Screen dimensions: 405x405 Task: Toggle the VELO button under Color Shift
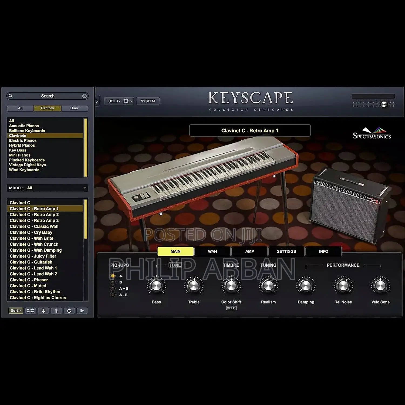[231, 308]
